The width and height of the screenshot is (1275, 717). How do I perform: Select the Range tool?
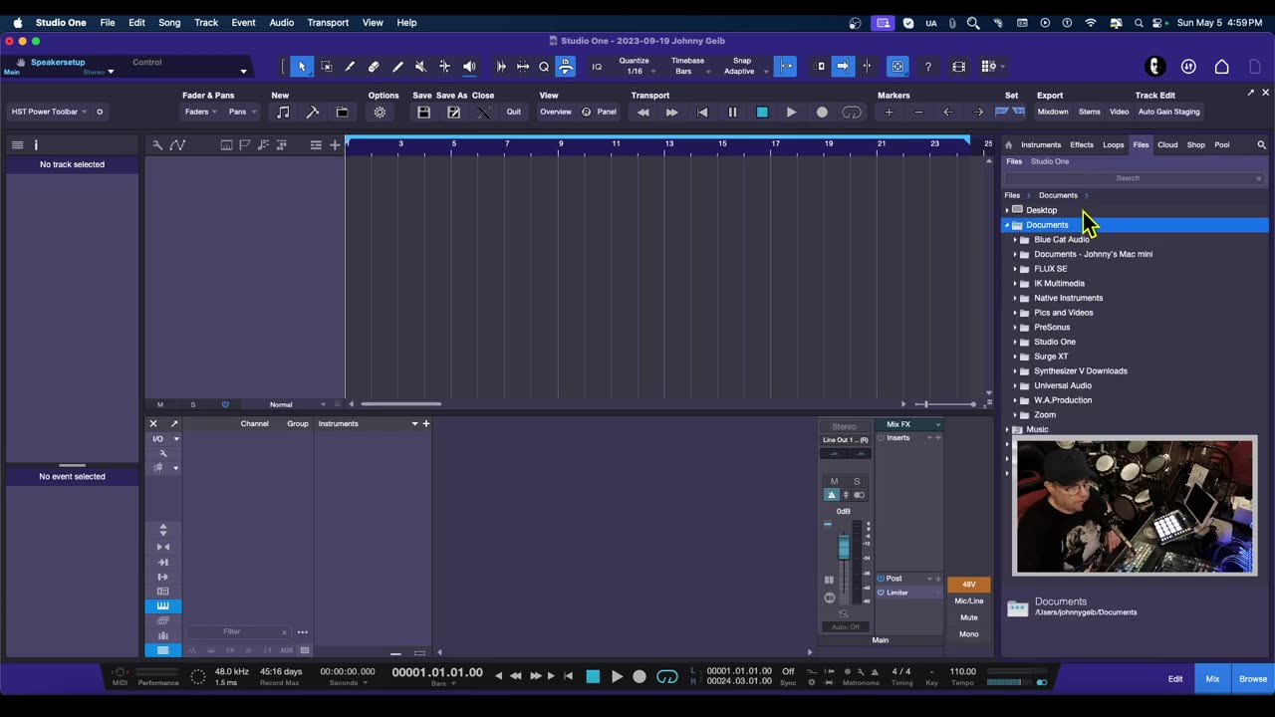pyautogui.click(x=327, y=67)
